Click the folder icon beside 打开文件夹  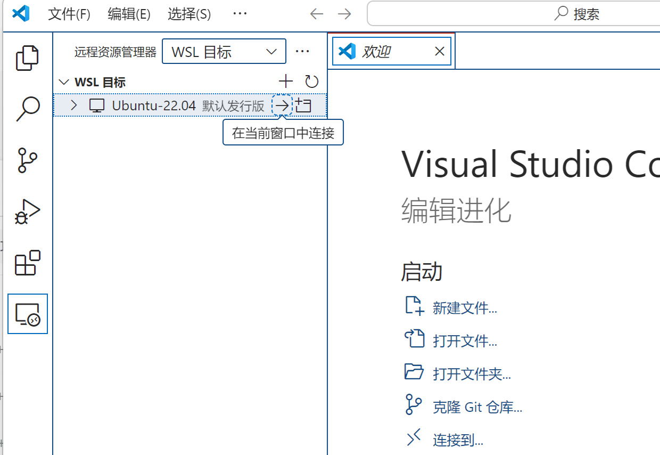(415, 372)
